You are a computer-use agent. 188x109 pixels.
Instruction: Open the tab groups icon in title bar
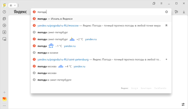[x=154, y=3]
